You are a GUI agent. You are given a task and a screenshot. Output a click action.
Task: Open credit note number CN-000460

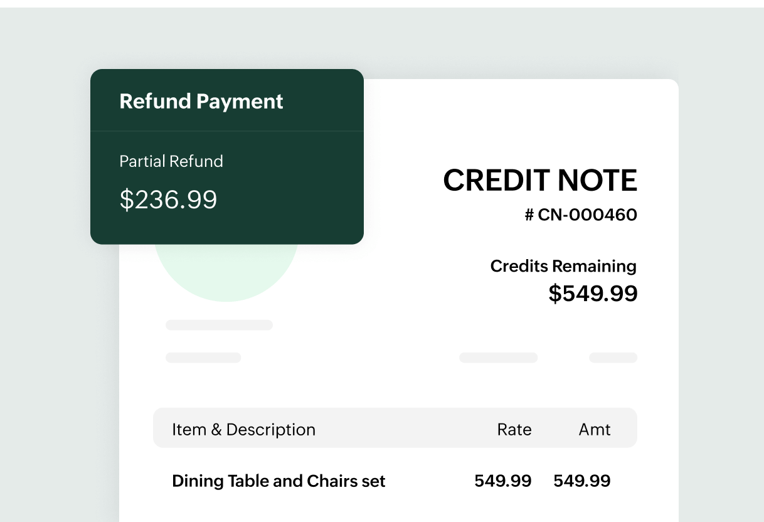tap(581, 215)
